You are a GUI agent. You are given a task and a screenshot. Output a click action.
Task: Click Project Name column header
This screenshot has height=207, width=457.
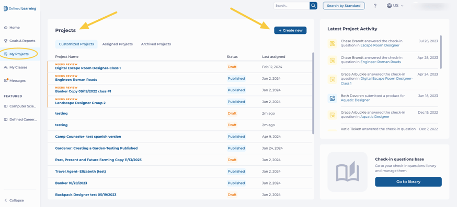pyautogui.click(x=67, y=57)
